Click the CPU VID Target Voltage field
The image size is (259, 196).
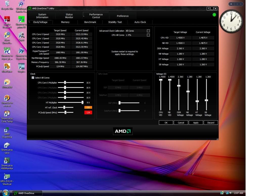(x=180, y=38)
